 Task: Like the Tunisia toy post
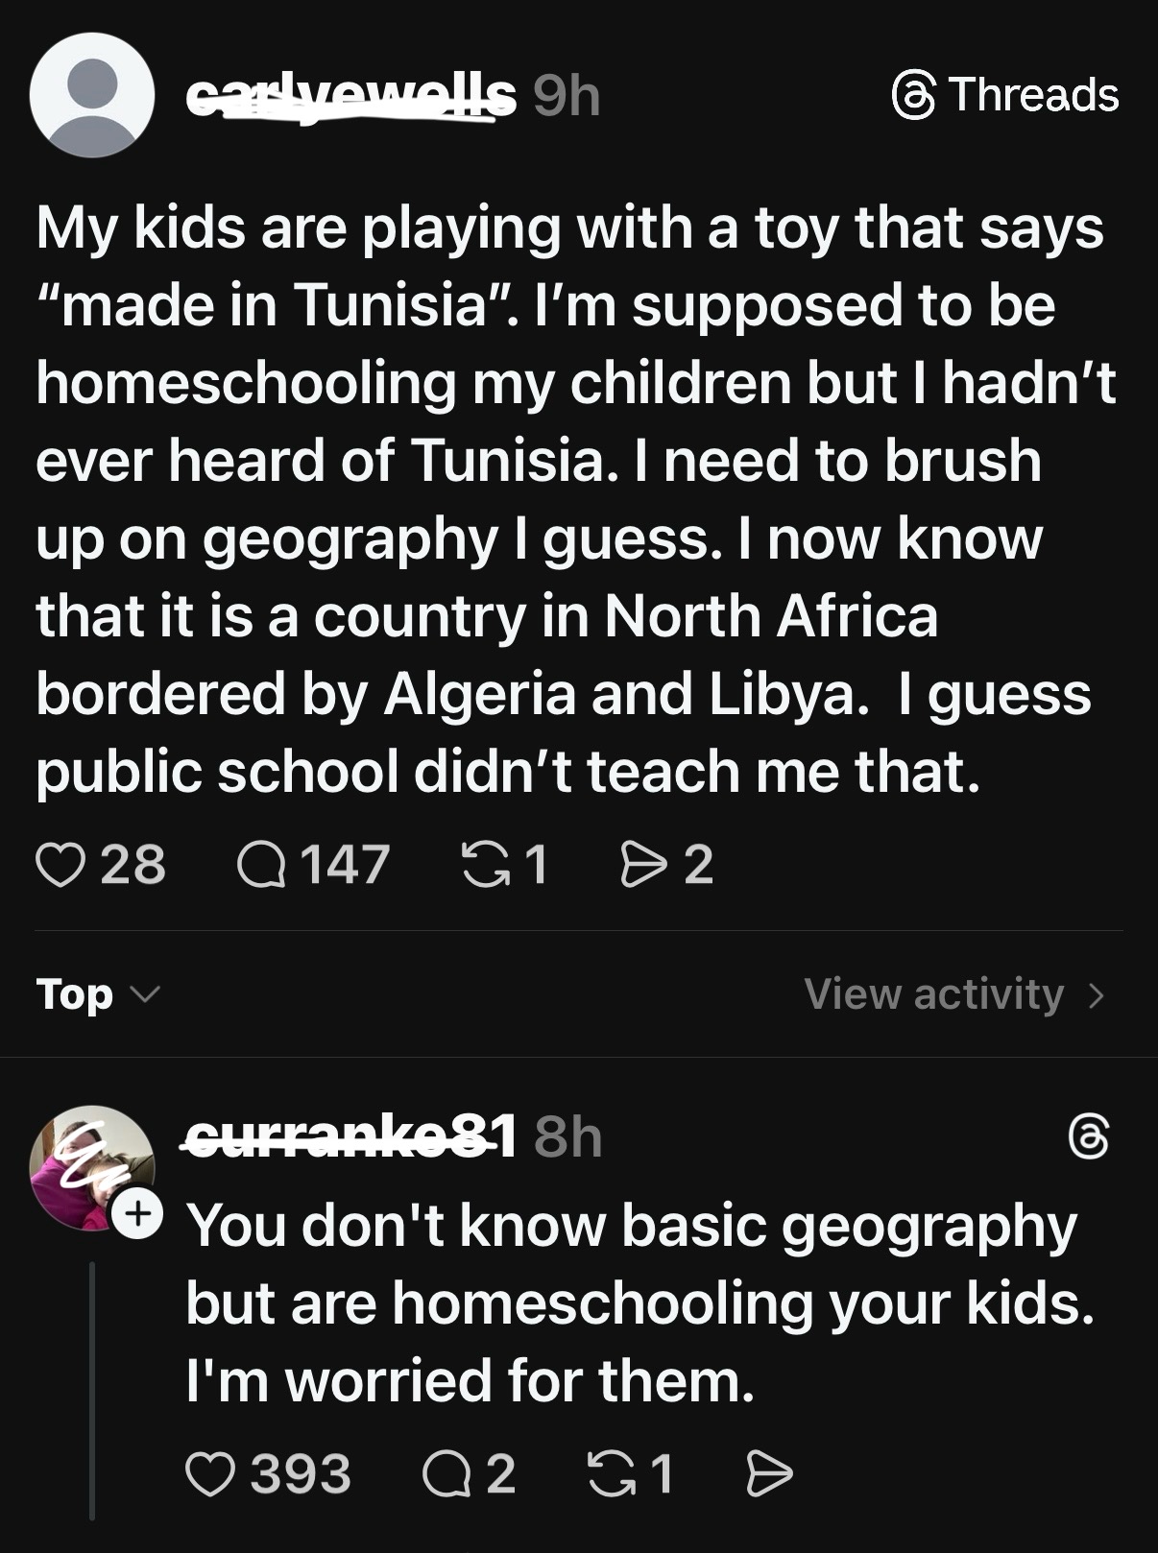tap(60, 864)
